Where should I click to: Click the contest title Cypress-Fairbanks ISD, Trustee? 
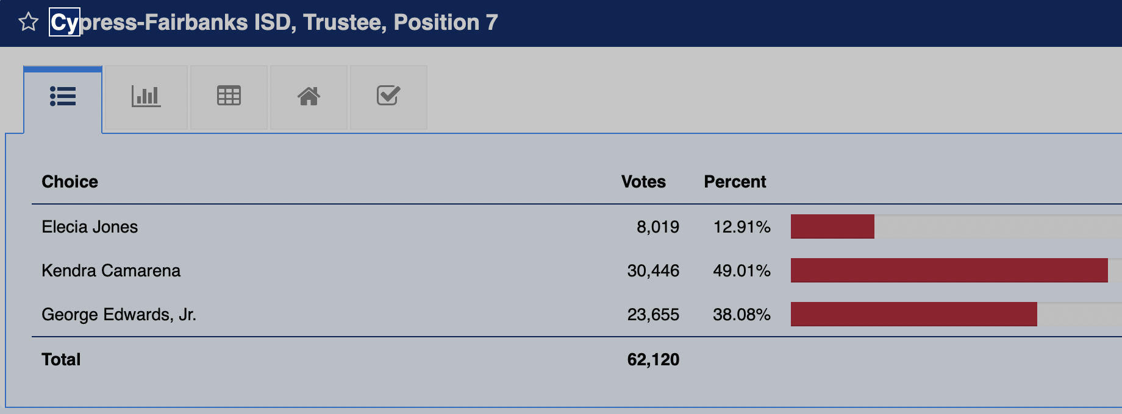pos(274,23)
